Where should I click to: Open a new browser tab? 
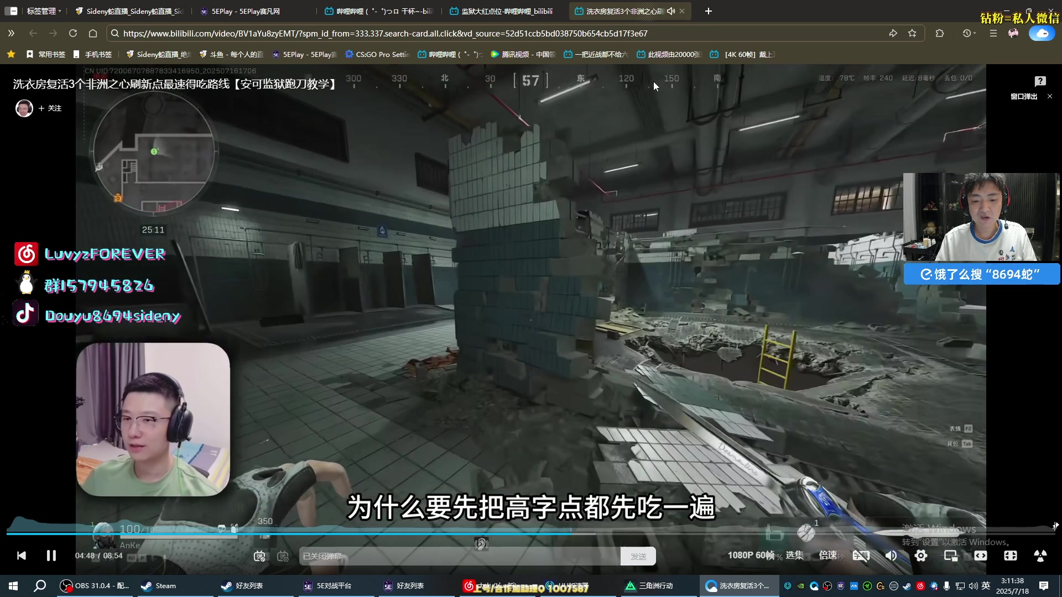[x=709, y=11]
